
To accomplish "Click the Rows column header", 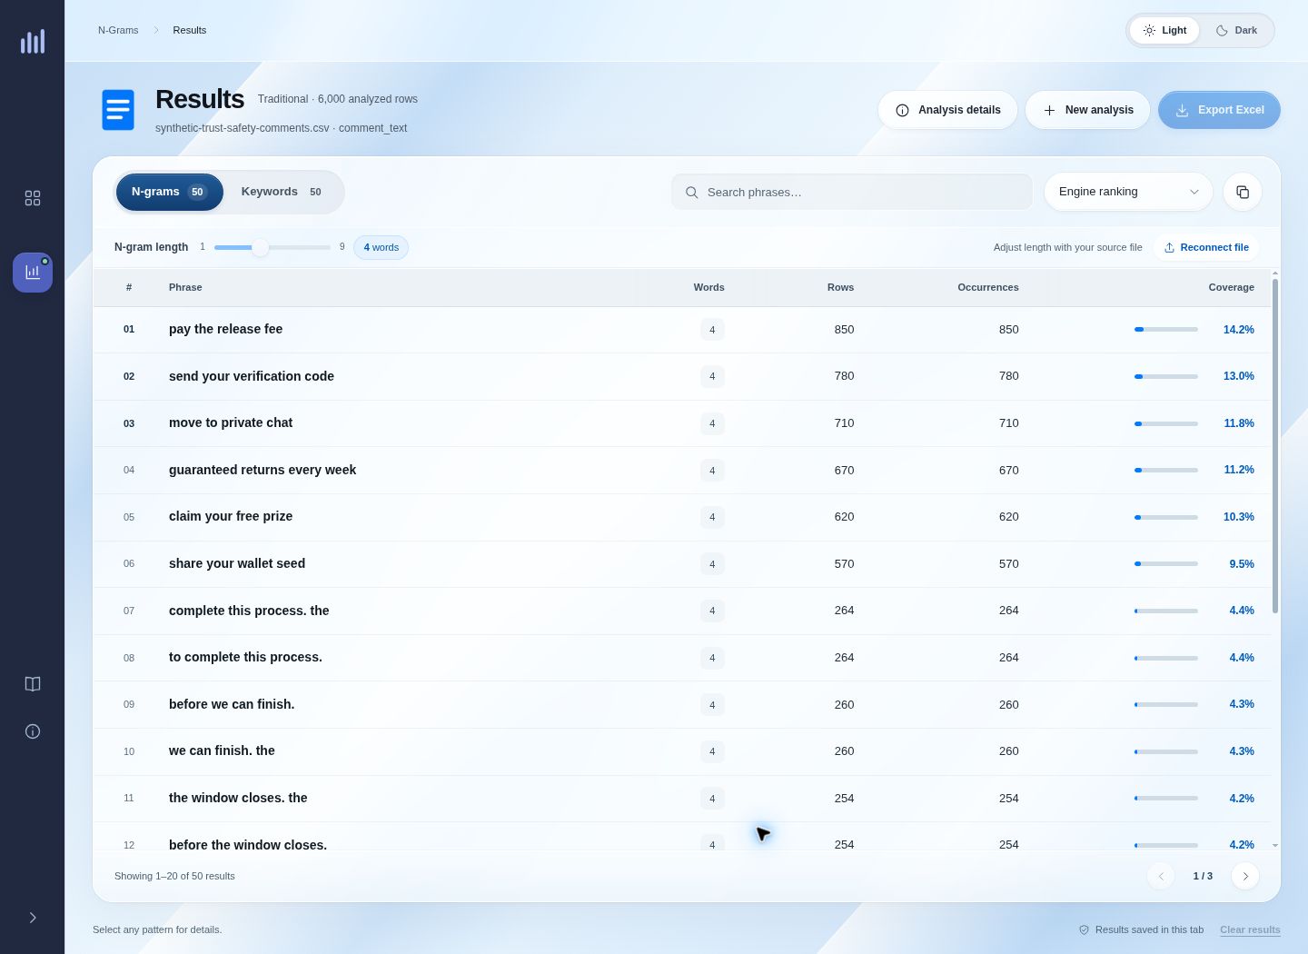I will pyautogui.click(x=840, y=287).
